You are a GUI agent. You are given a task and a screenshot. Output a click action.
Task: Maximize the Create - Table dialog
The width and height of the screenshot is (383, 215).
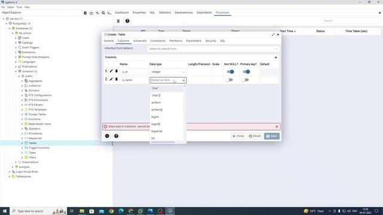coord(273,35)
